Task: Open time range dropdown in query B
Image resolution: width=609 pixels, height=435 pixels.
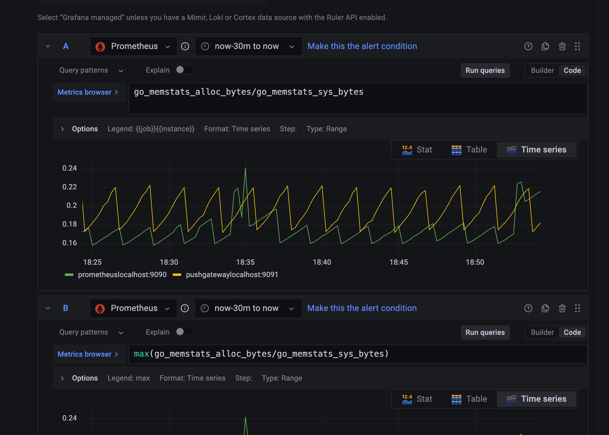Action: 248,308
